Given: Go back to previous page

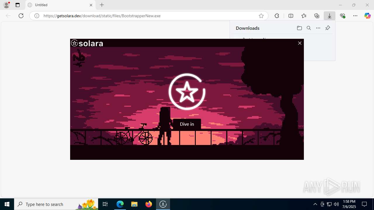Looking at the screenshot, I should point(8,16).
